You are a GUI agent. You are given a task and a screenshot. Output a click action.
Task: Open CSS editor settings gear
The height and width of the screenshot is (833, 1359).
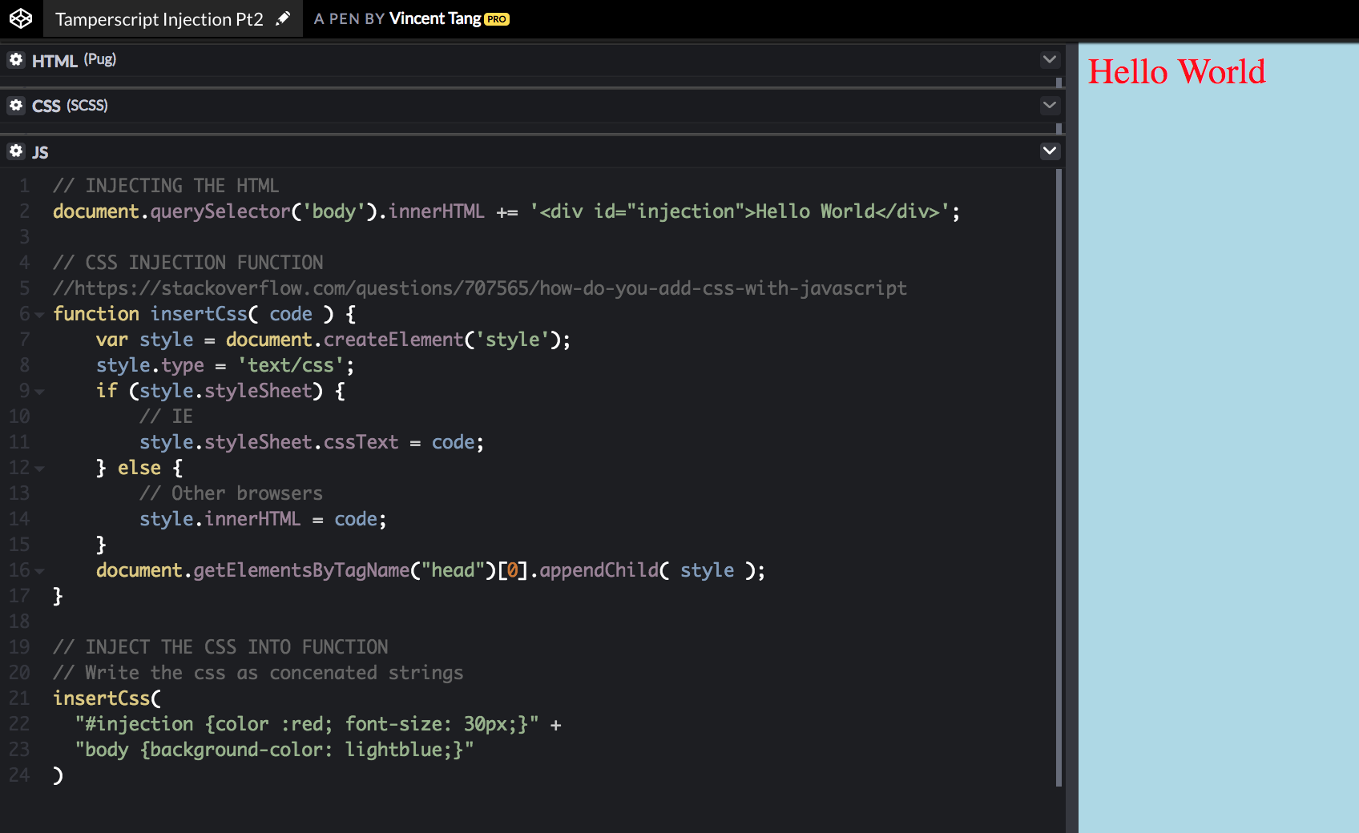tap(16, 105)
